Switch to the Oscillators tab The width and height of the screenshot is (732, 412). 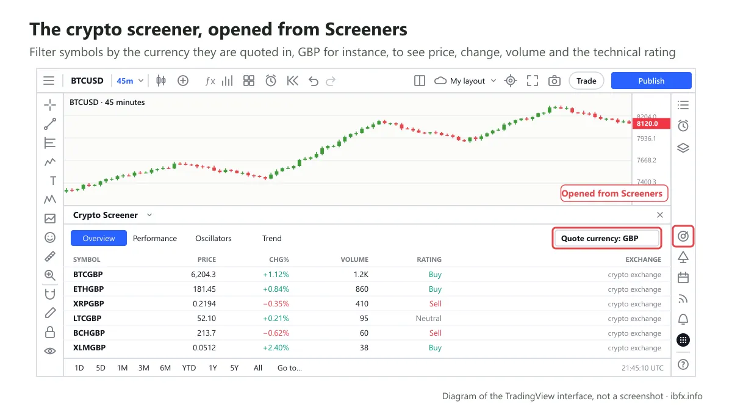point(213,238)
